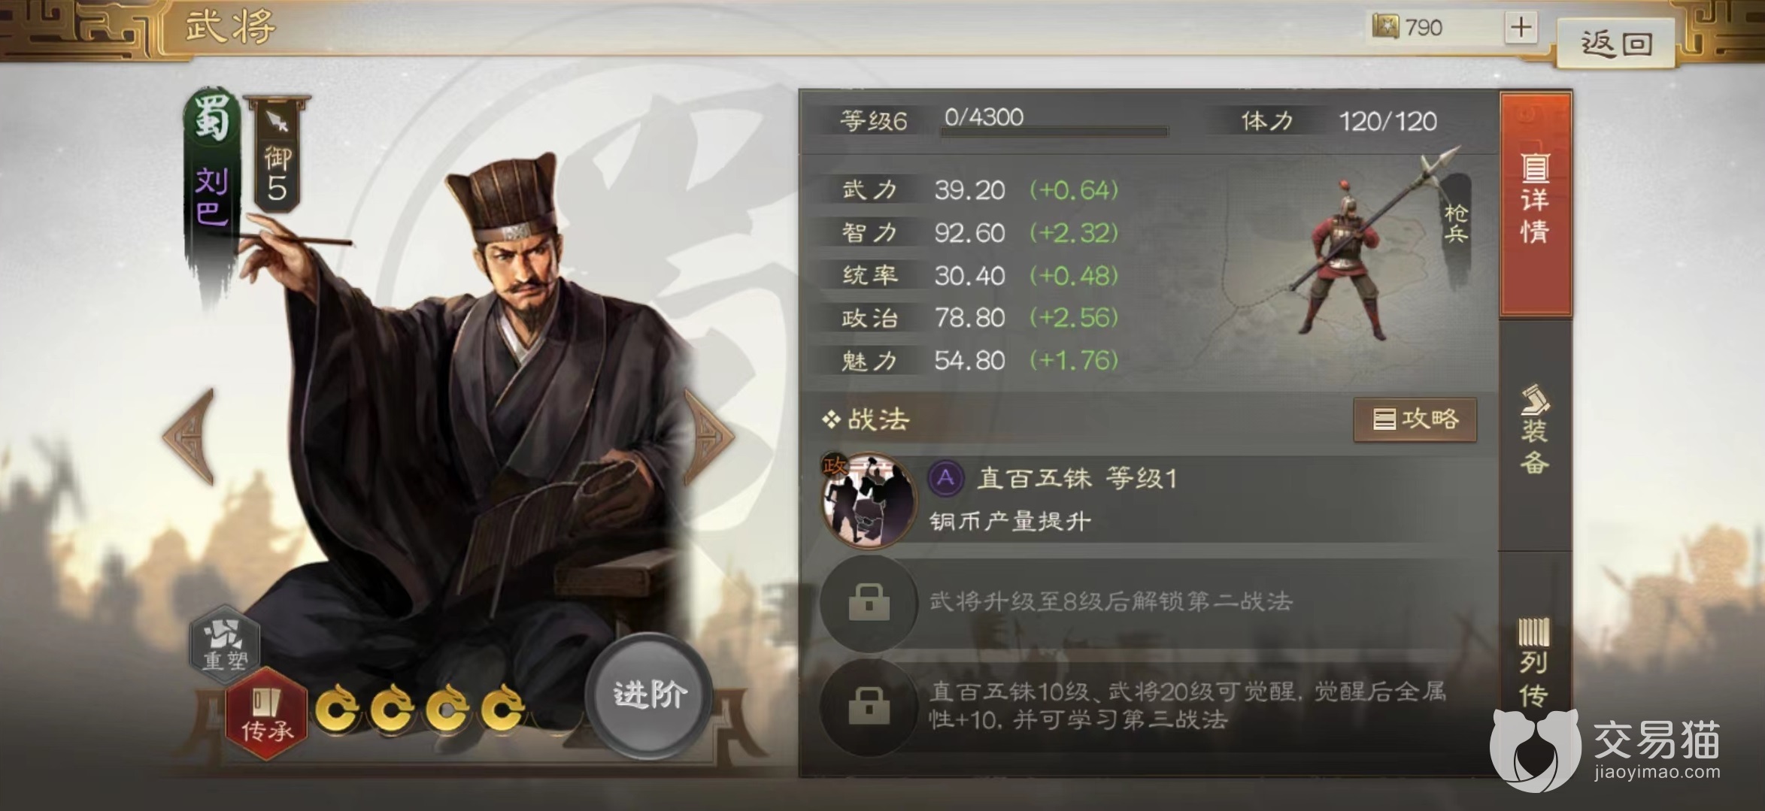Tap the 重塑 reshape icon
Viewport: 1765px width, 811px height.
pos(225,643)
